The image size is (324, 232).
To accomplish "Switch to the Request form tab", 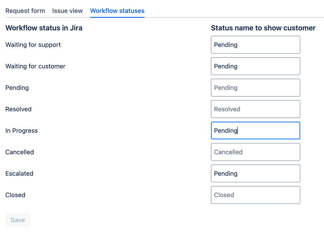I will coord(25,11).
